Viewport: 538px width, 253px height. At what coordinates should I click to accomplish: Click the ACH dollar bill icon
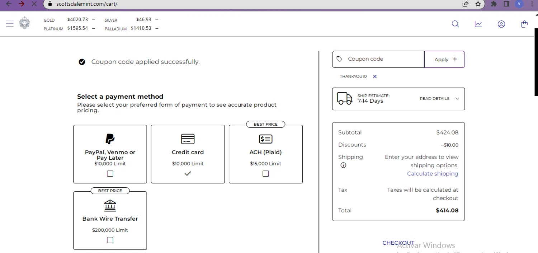pyautogui.click(x=265, y=139)
